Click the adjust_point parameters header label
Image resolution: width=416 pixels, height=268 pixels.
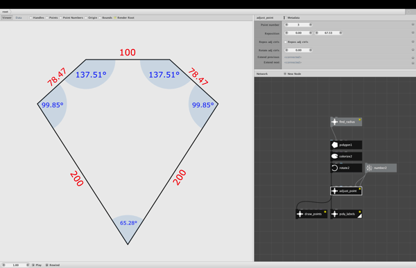[265, 18]
